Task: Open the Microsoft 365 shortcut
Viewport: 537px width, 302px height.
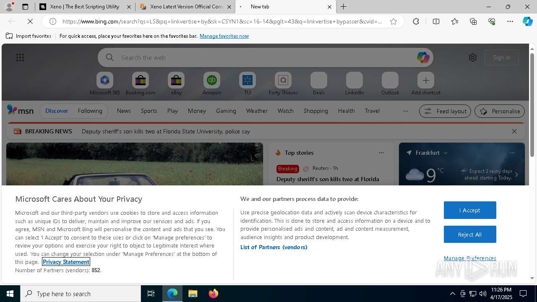Action: (105, 84)
